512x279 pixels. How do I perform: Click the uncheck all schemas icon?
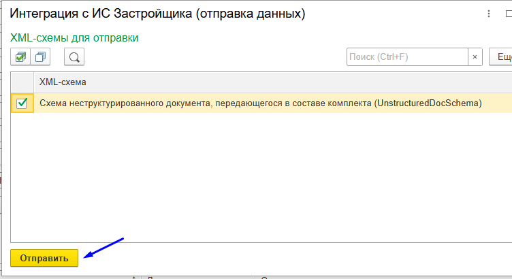(x=42, y=57)
